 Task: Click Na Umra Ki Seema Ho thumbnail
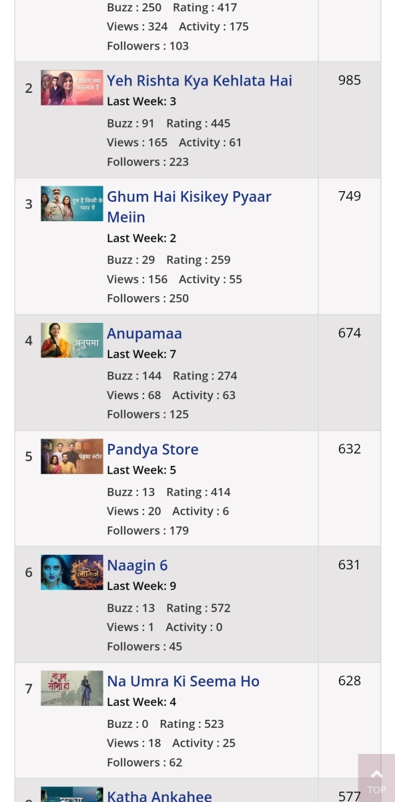(x=72, y=688)
